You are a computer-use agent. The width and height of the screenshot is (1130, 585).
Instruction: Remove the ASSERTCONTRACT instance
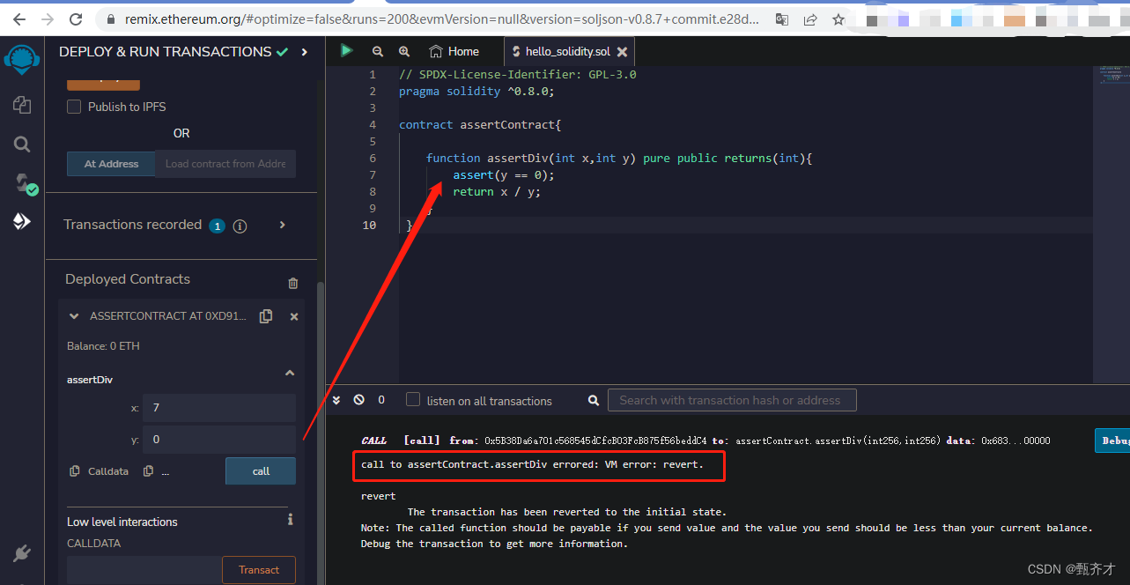coord(294,316)
